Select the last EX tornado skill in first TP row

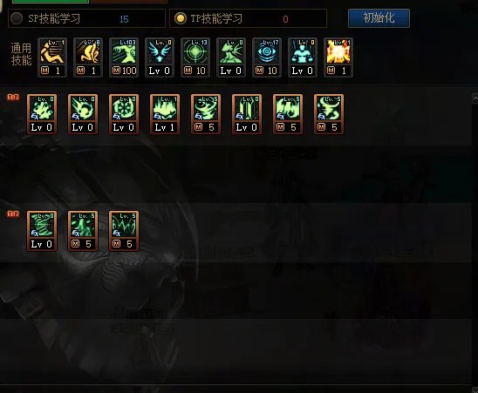(x=329, y=114)
